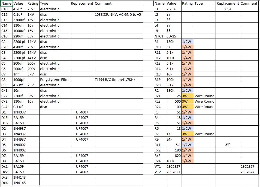Select the left table's Replacement header
This screenshot has height=187, width=260.
tap(82, 4)
